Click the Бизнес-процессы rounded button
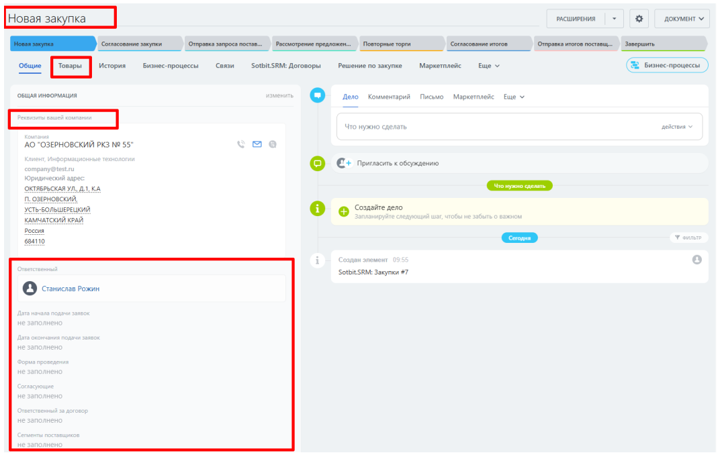This screenshot has width=718, height=457. (x=667, y=65)
